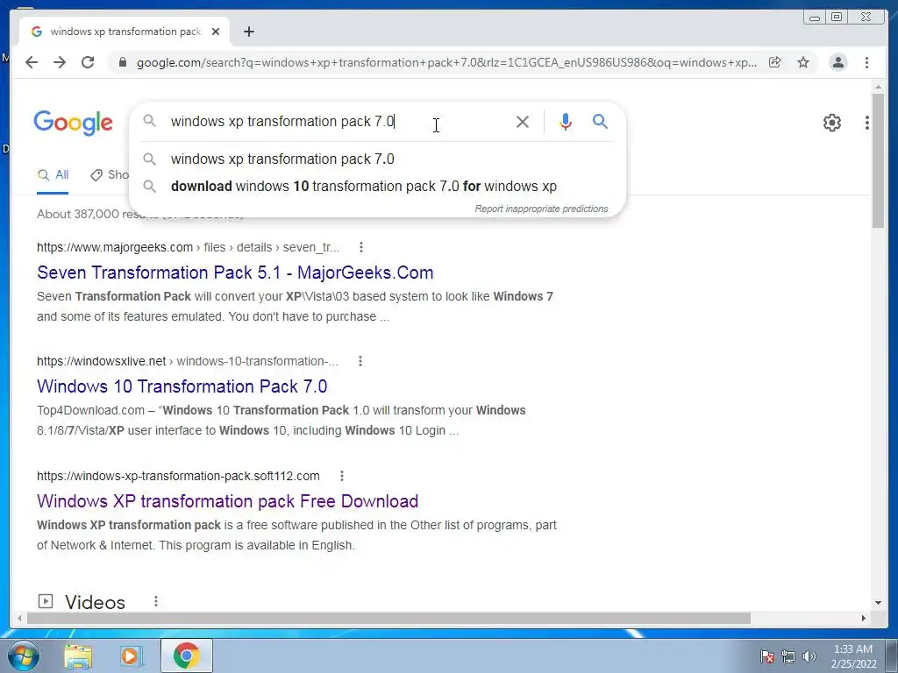Click the Chrome address bar URL
Screen dimensions: 898x673
pos(446,62)
